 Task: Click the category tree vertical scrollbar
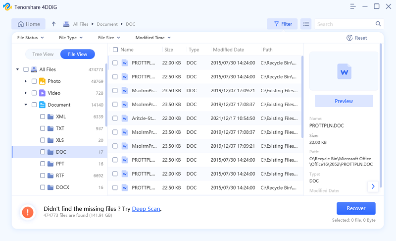[106, 95]
